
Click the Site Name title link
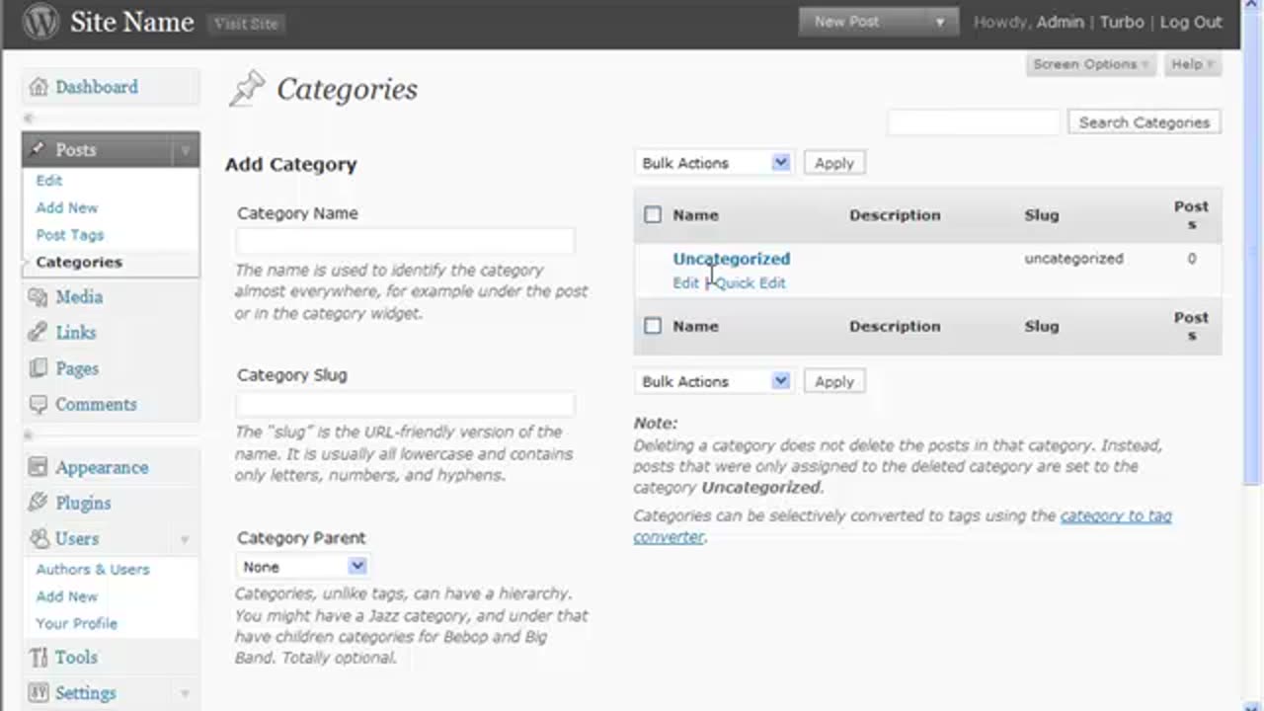[131, 23]
